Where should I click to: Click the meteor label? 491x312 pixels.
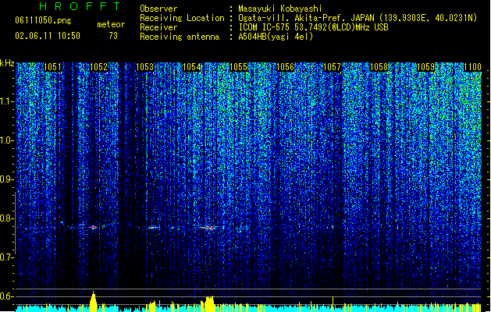111,24
